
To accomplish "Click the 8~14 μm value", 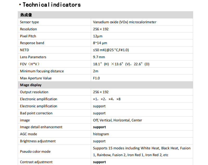I will click(x=100, y=43).
